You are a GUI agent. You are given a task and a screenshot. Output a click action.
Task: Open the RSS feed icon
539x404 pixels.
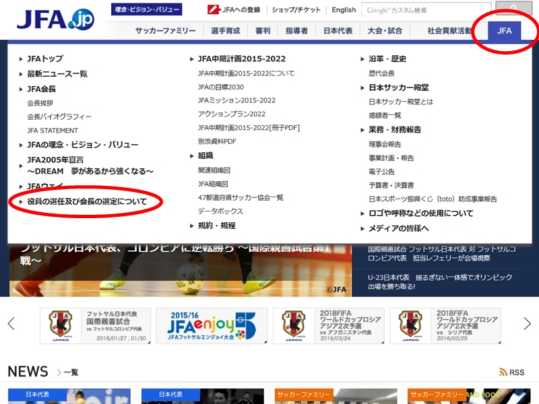click(x=511, y=372)
